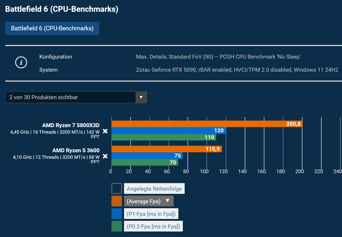Toggle the green P0.2-Fps swatch
Viewport: 342px width, 237px height.
click(117, 226)
